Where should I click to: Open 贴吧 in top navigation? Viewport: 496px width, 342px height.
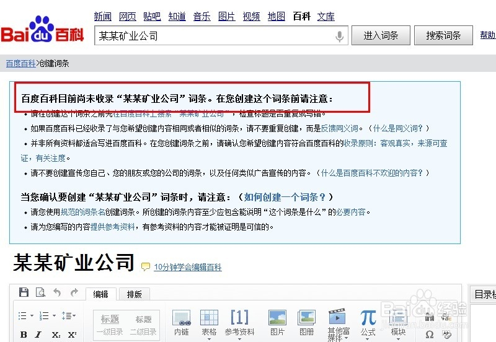(152, 16)
